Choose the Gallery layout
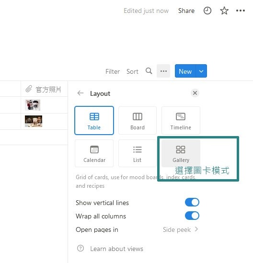The image size is (253, 263). point(181,153)
